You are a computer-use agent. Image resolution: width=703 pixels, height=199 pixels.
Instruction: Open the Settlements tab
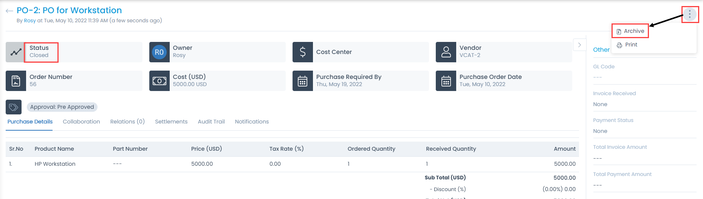point(171,122)
